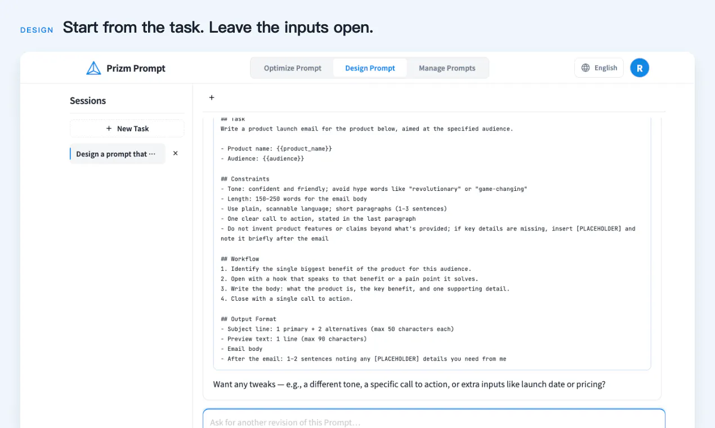715x428 pixels.
Task: Close the 'Design a prompt that' session
Action: (175, 153)
